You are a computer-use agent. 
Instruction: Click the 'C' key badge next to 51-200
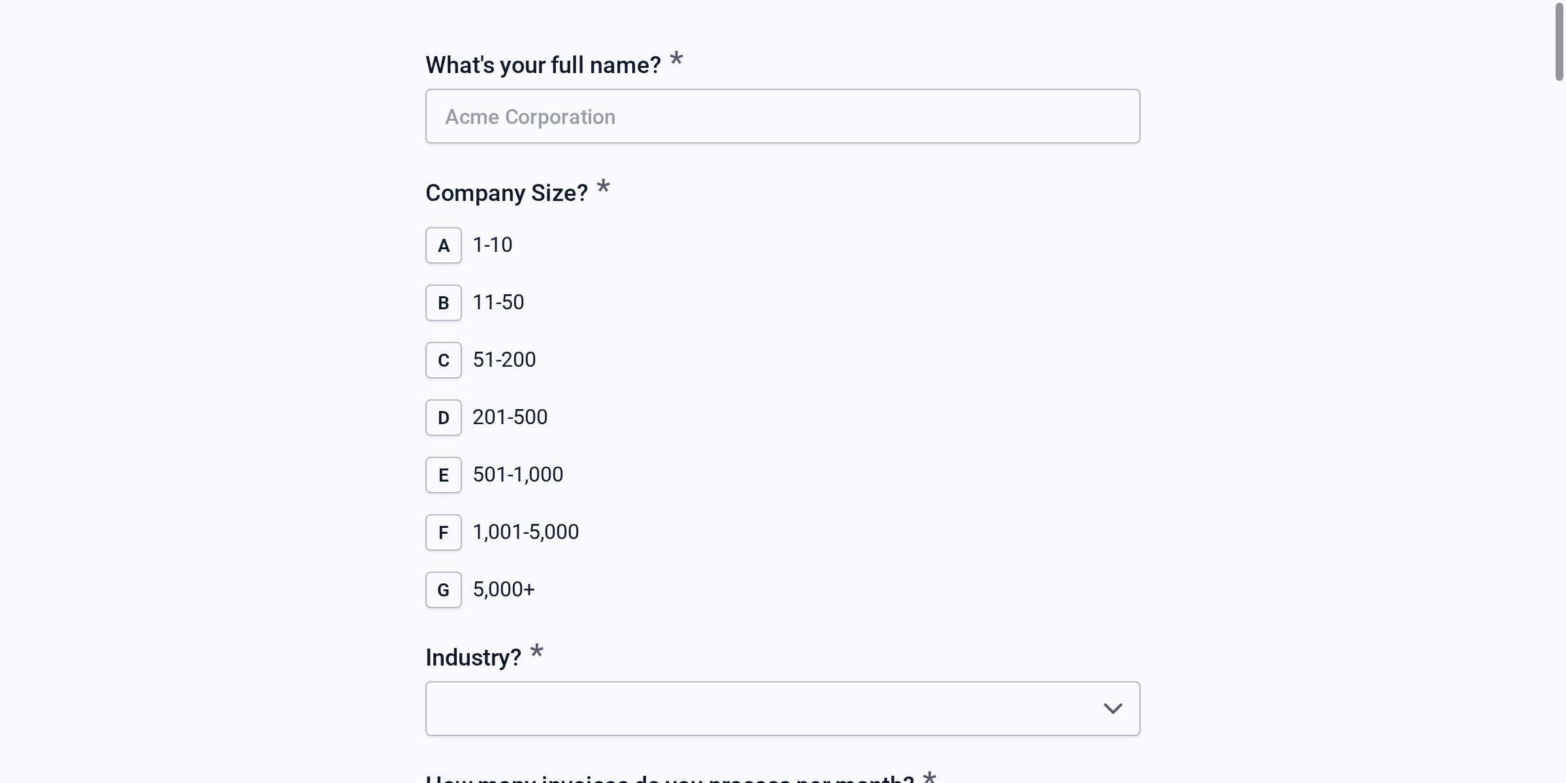(443, 360)
